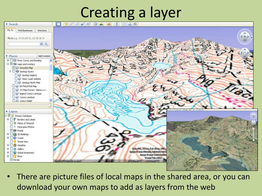Screen dimensions: 262x196
Task: Click the Move joystick hand control
Action: tap(245, 53)
